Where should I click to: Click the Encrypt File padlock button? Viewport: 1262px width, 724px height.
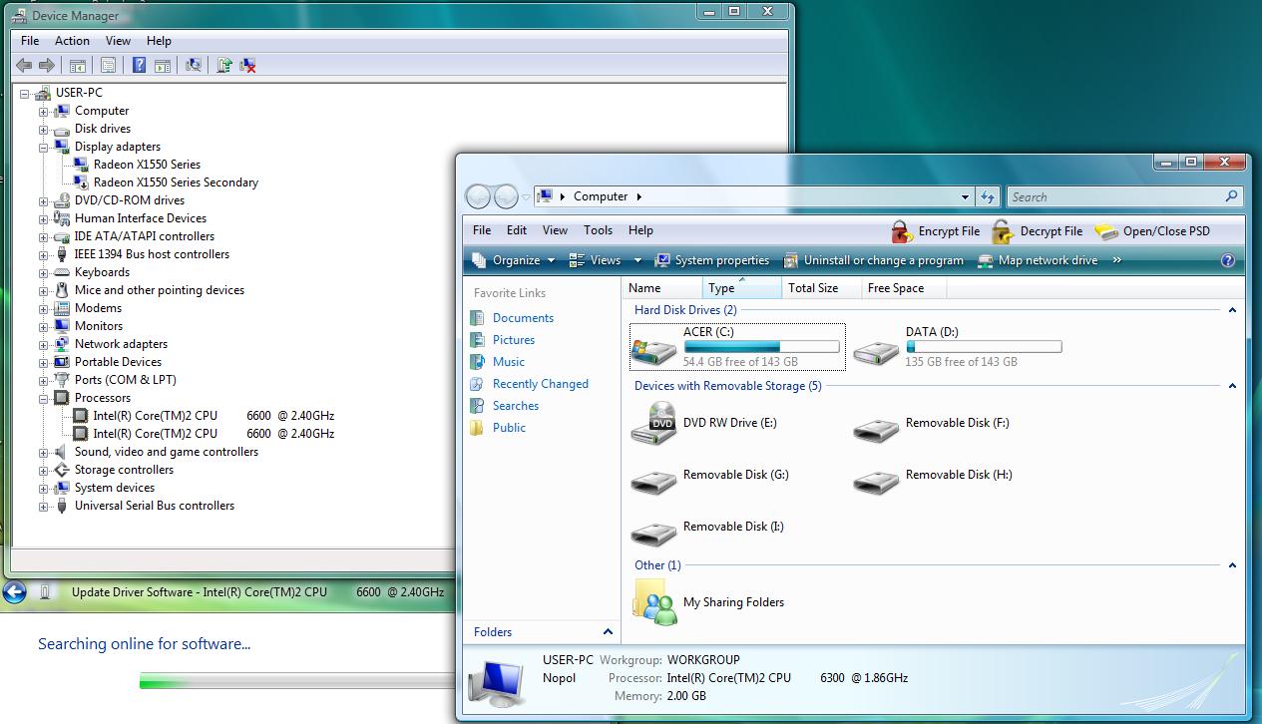(x=936, y=231)
